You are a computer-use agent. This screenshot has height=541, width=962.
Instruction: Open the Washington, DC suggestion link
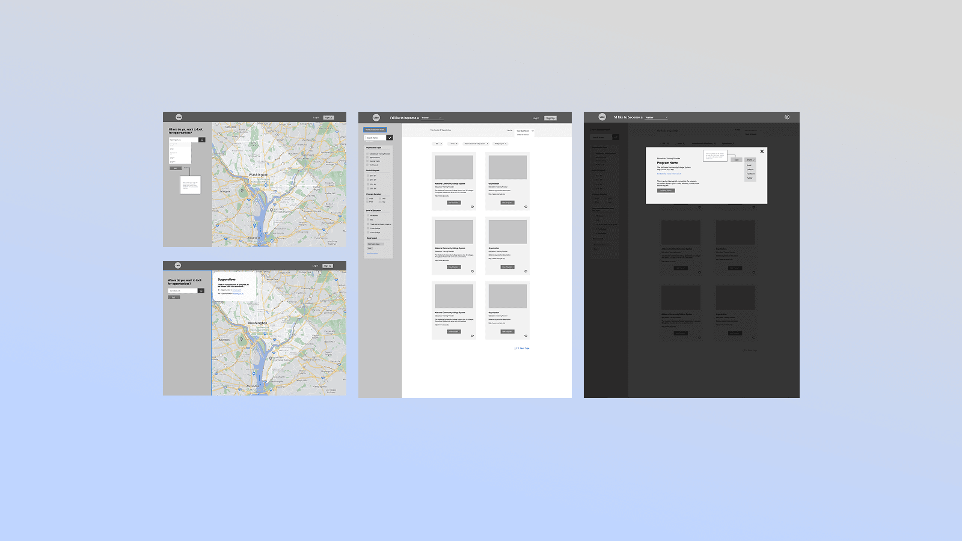click(x=238, y=293)
